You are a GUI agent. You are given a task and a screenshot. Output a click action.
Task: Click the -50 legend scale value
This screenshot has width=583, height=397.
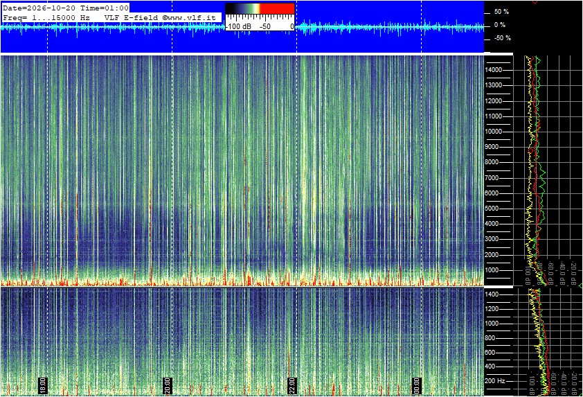[x=265, y=26]
